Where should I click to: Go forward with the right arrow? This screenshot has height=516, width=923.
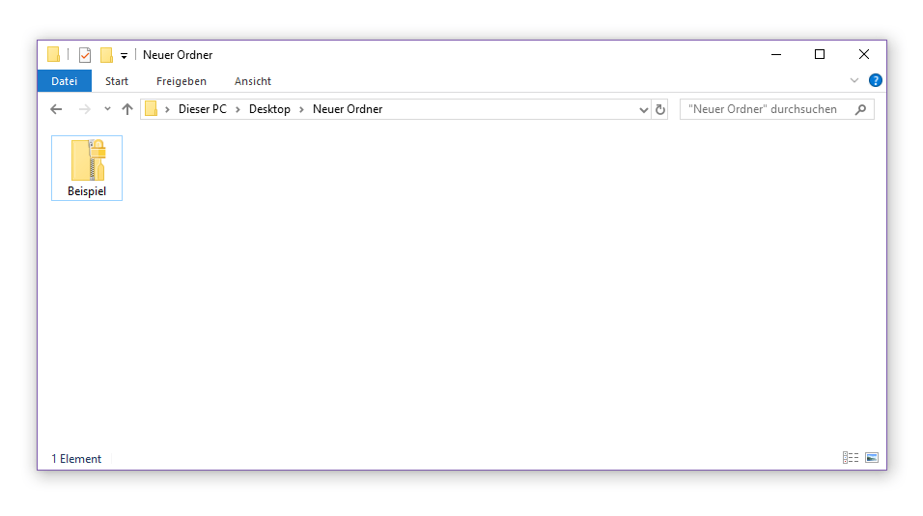pyautogui.click(x=85, y=109)
